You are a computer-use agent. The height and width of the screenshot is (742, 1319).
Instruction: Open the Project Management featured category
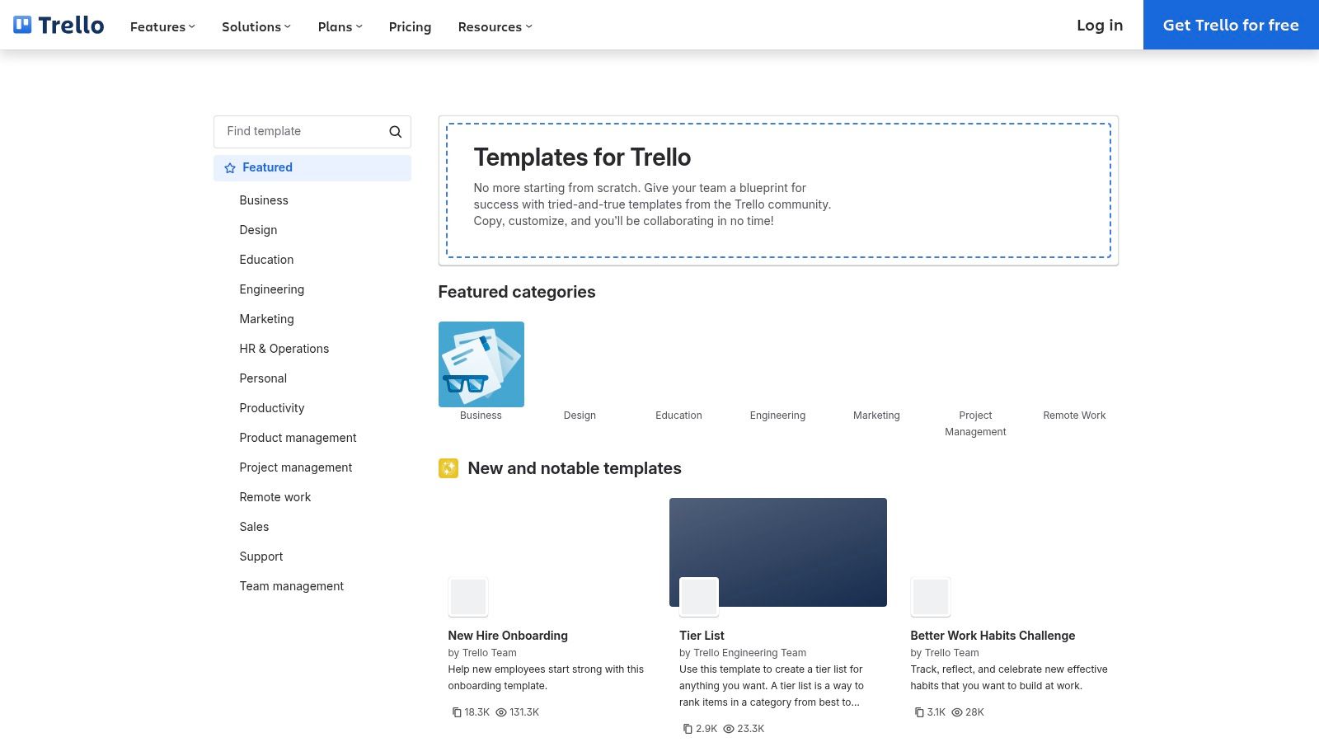click(975, 424)
